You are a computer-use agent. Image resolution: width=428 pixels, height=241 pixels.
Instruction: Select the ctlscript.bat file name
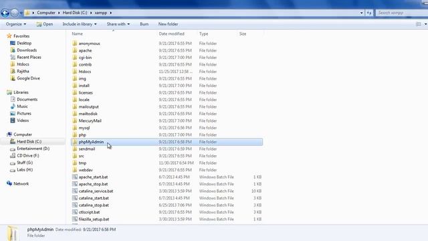tap(89, 212)
